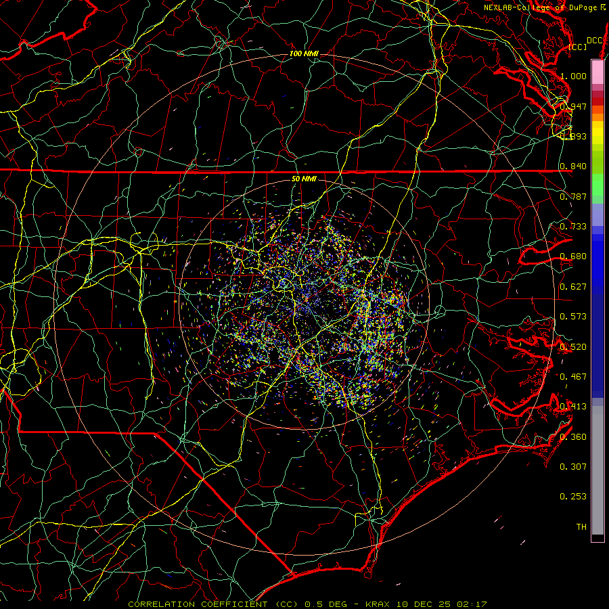The width and height of the screenshot is (609, 609).
Task: Pick the red swatch on the color scale
Action: pos(597,101)
